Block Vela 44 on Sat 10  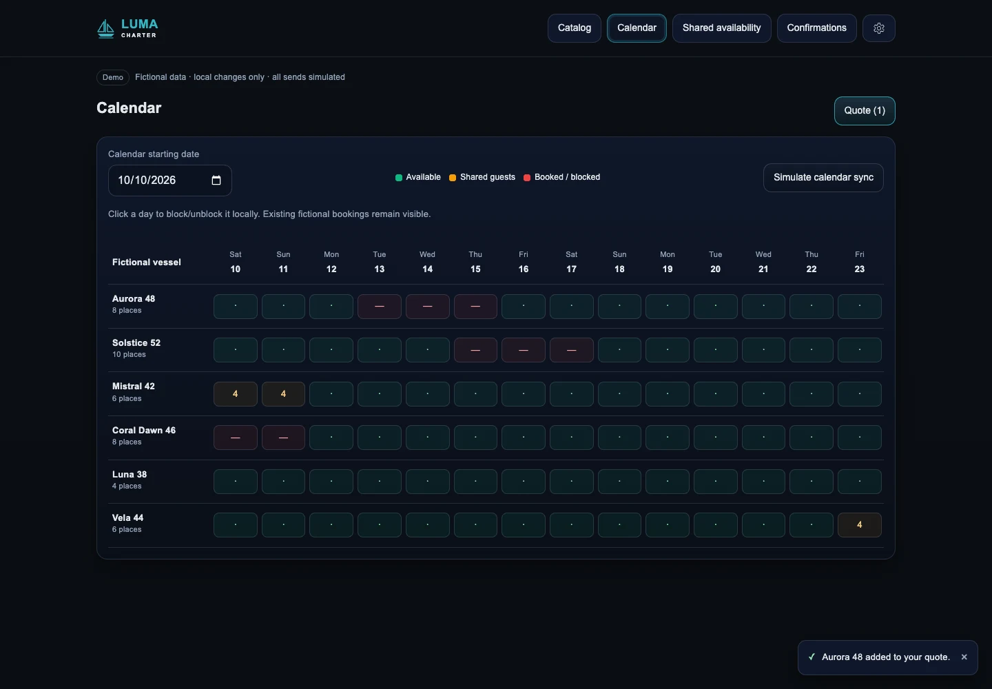[x=236, y=525]
